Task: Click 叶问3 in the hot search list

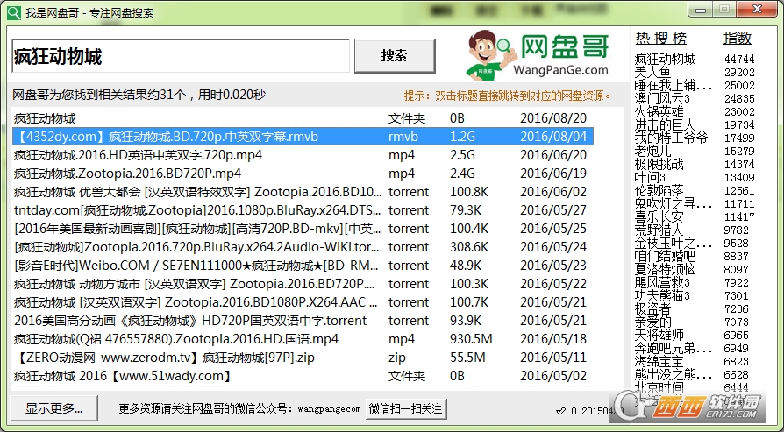Action: click(650, 177)
